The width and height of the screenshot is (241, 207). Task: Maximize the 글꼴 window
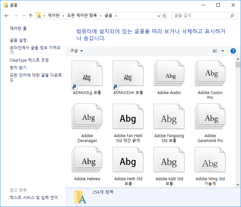[218, 5]
